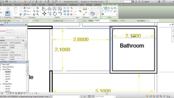
Task: Open Help with the question mark icon
Action: 164,2
